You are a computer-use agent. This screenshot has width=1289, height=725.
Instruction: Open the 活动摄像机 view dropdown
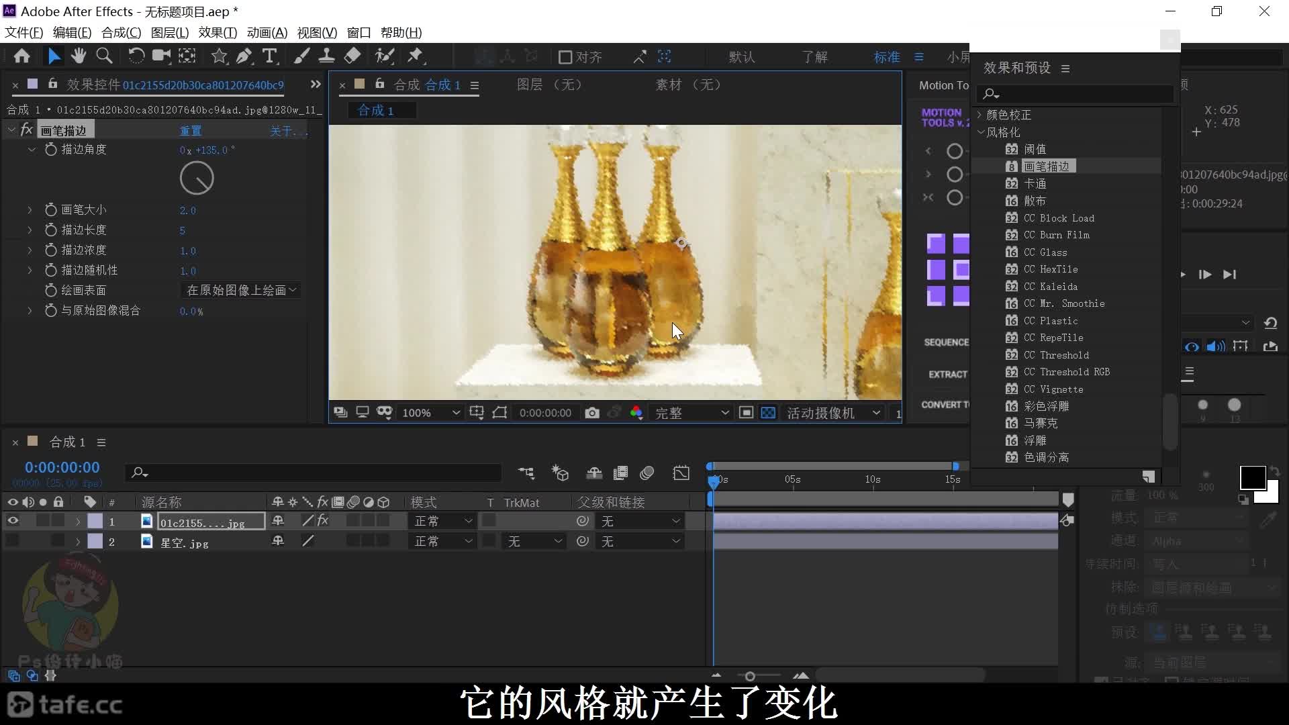pos(833,413)
